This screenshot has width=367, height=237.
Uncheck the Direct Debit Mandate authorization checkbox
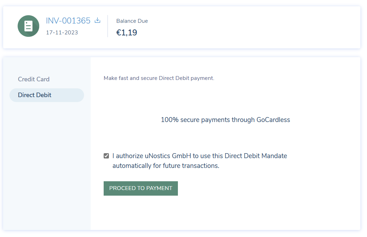pos(106,156)
